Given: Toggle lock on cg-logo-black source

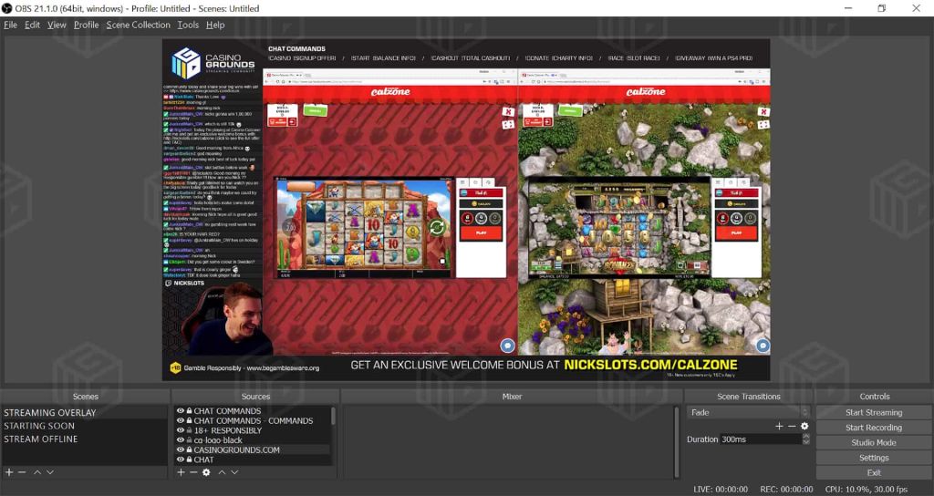Looking at the screenshot, I should [189, 440].
